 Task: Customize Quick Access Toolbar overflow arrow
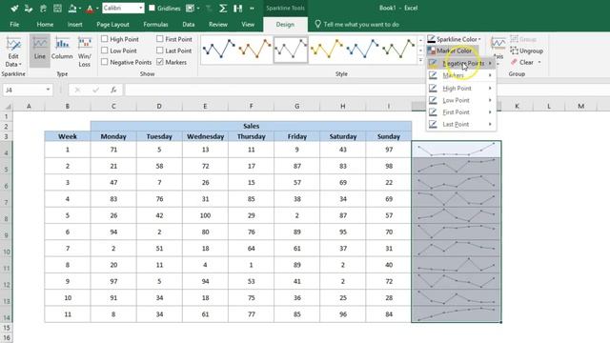click(252, 9)
